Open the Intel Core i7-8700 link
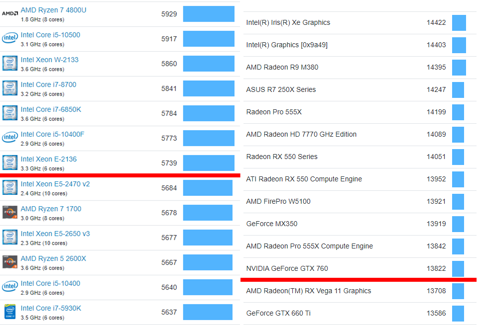 tap(48, 85)
